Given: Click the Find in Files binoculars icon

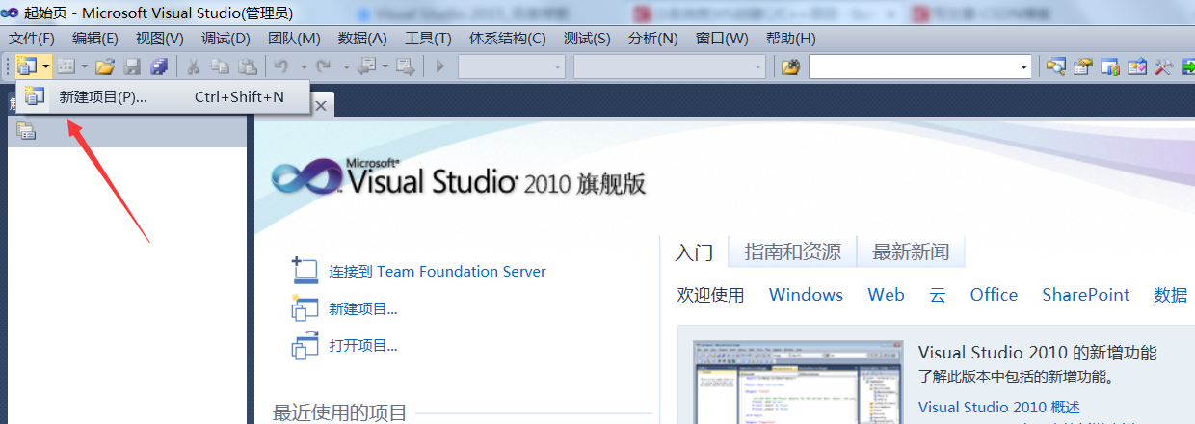Looking at the screenshot, I should 790,66.
